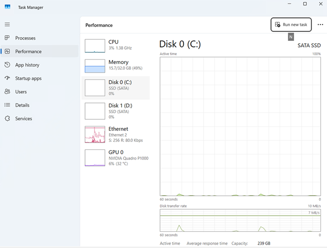Select the Ethernet network entry
This screenshot has height=248, width=327.
pos(116,134)
